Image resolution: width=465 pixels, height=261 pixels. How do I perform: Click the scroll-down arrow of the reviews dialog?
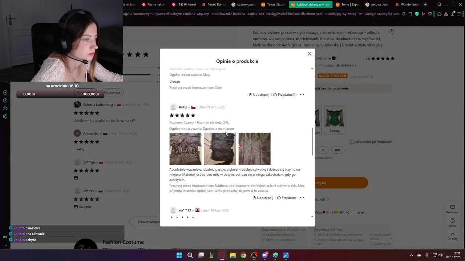(312, 216)
